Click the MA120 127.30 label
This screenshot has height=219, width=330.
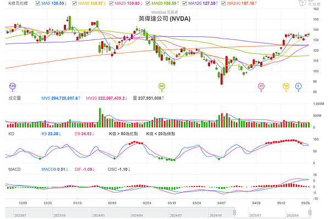click(x=203, y=3)
